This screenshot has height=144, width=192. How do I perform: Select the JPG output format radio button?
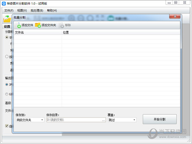click(7, 84)
